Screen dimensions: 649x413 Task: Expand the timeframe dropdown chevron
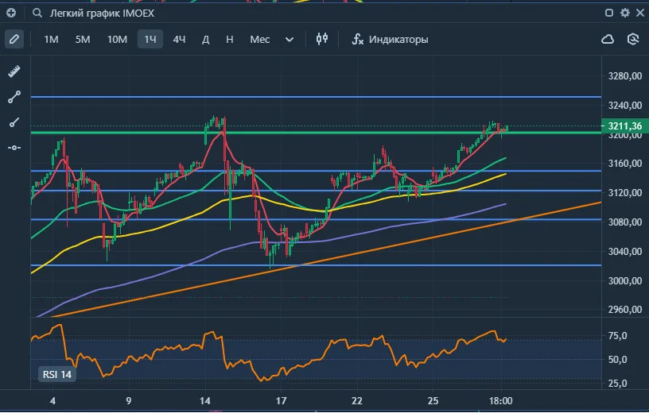pos(290,40)
